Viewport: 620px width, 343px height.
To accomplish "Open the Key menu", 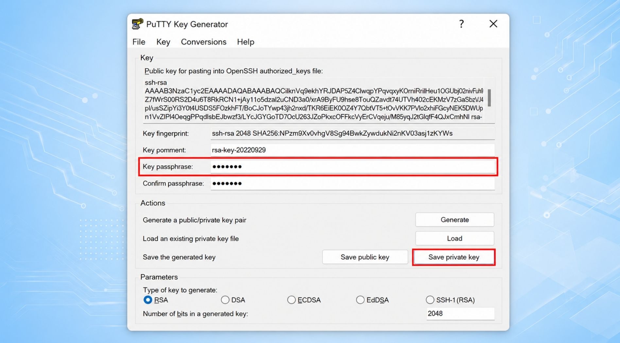I will 163,42.
